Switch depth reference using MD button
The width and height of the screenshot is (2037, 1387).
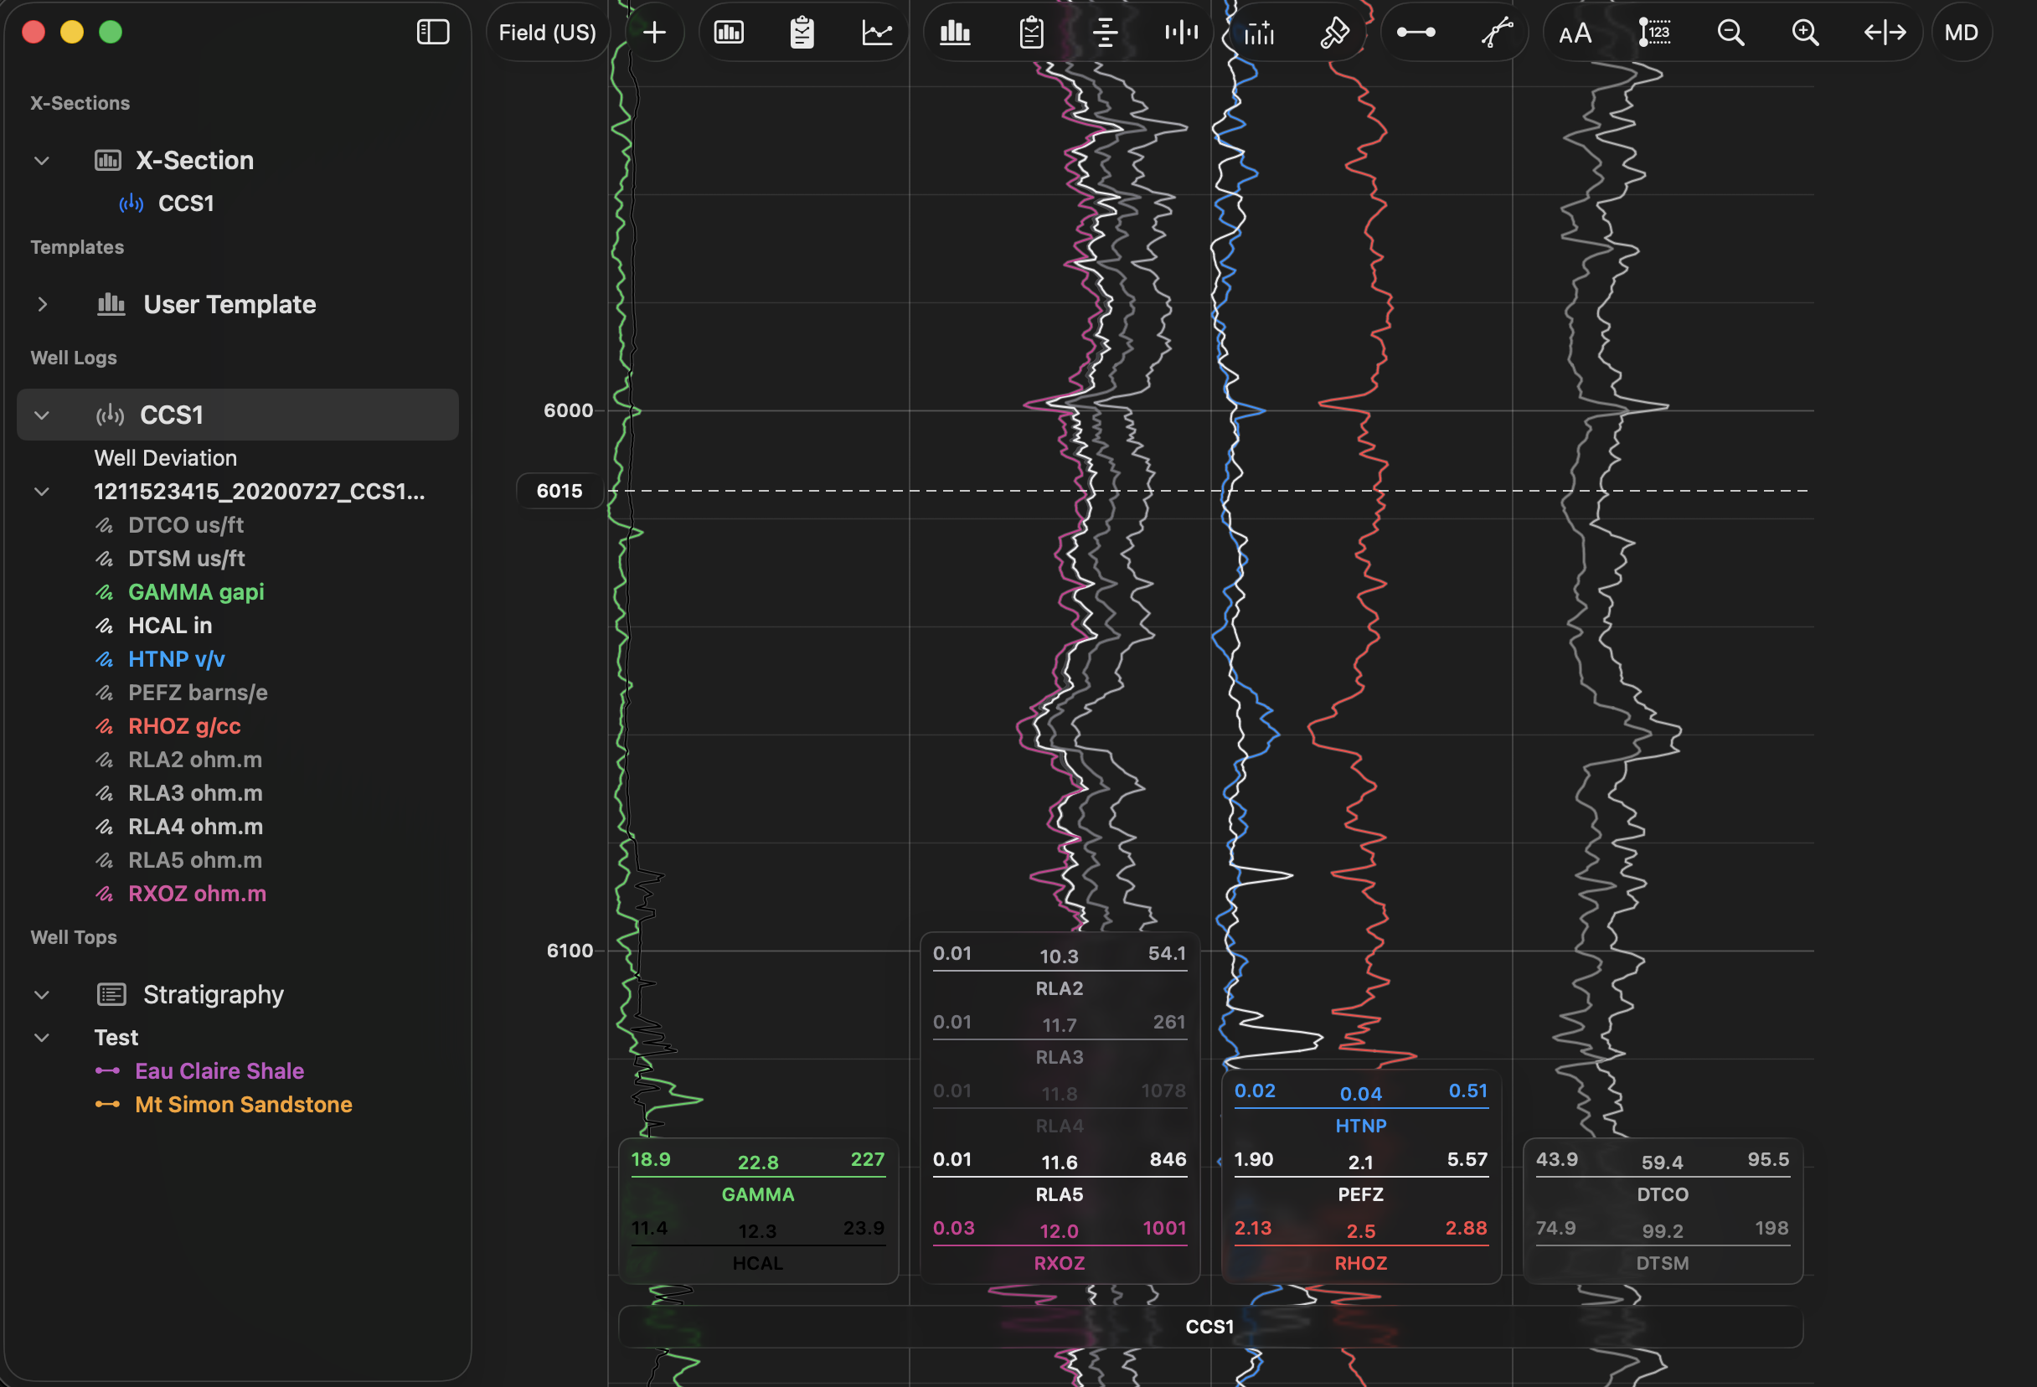click(x=1962, y=33)
